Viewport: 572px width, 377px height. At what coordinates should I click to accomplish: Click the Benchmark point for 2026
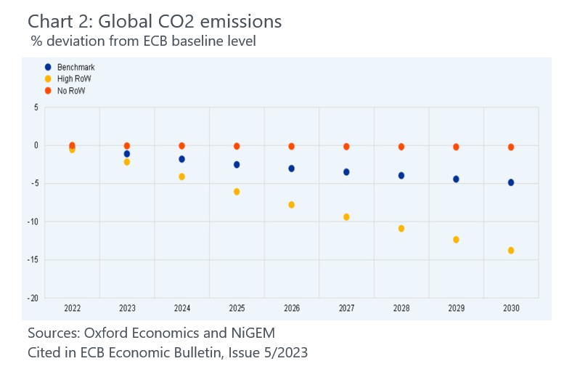click(x=292, y=169)
